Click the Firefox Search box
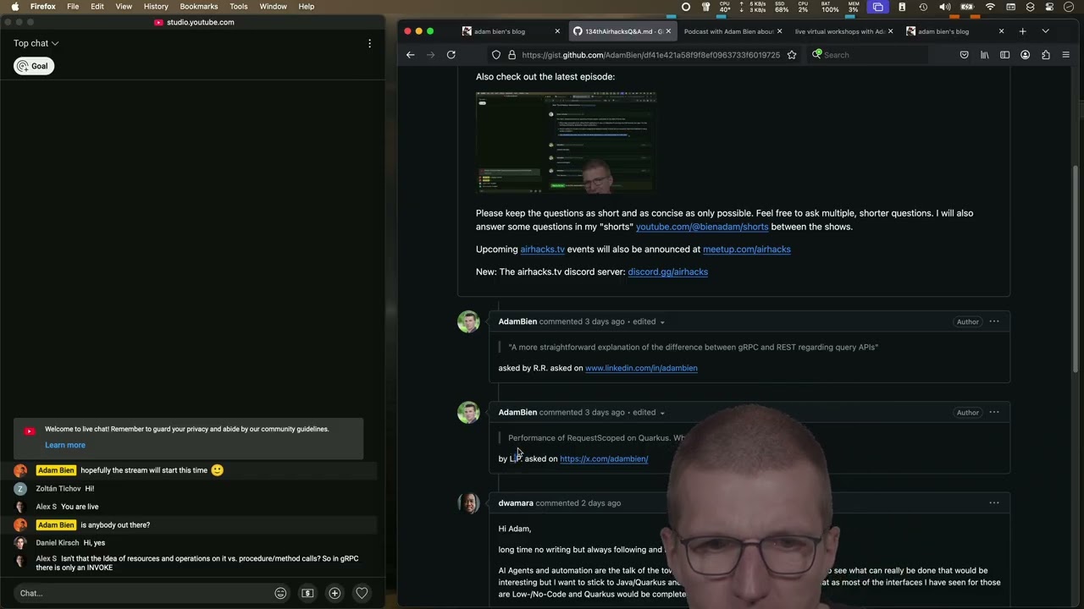Image resolution: width=1084 pixels, height=609 pixels. (x=867, y=55)
